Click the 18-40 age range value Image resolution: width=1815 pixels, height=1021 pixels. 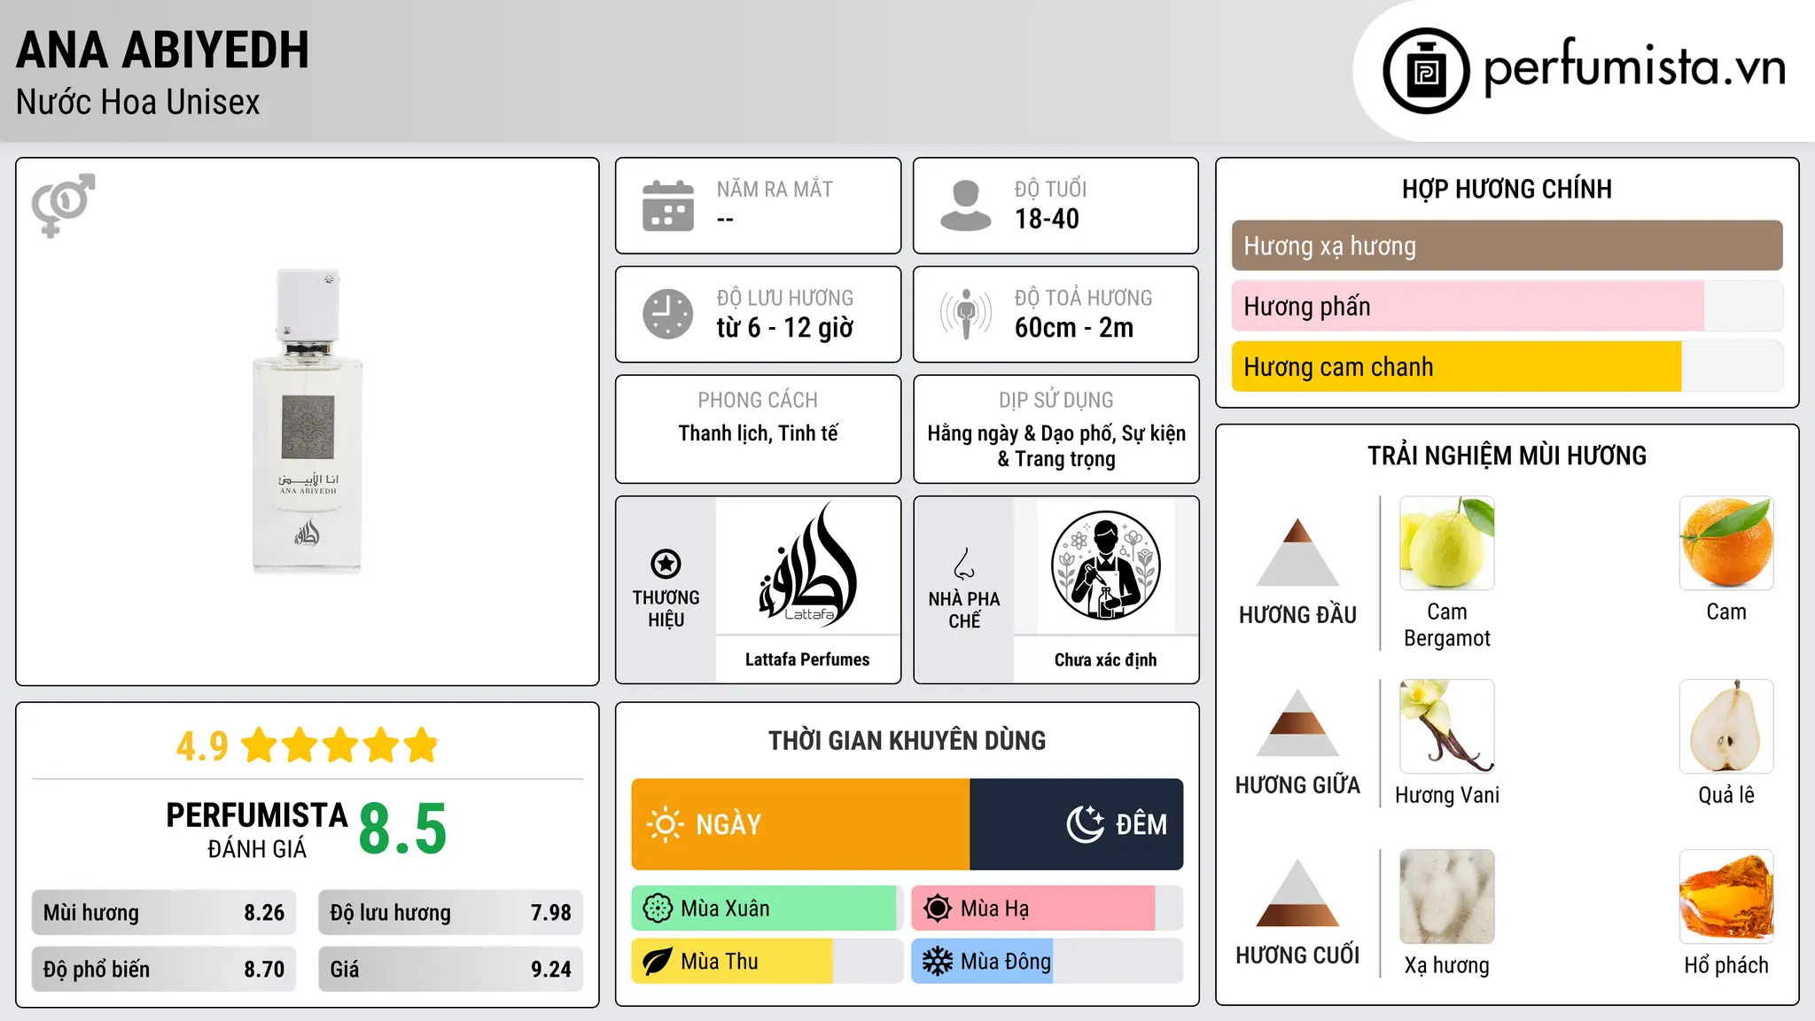click(1047, 219)
